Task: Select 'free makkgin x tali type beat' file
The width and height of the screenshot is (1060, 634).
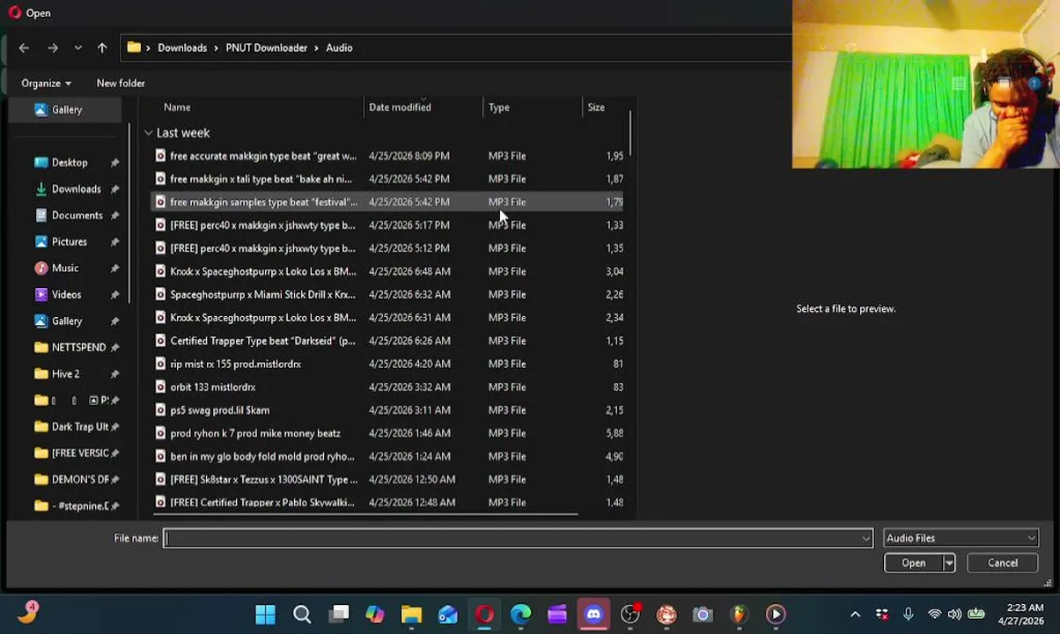Action: pos(387,179)
